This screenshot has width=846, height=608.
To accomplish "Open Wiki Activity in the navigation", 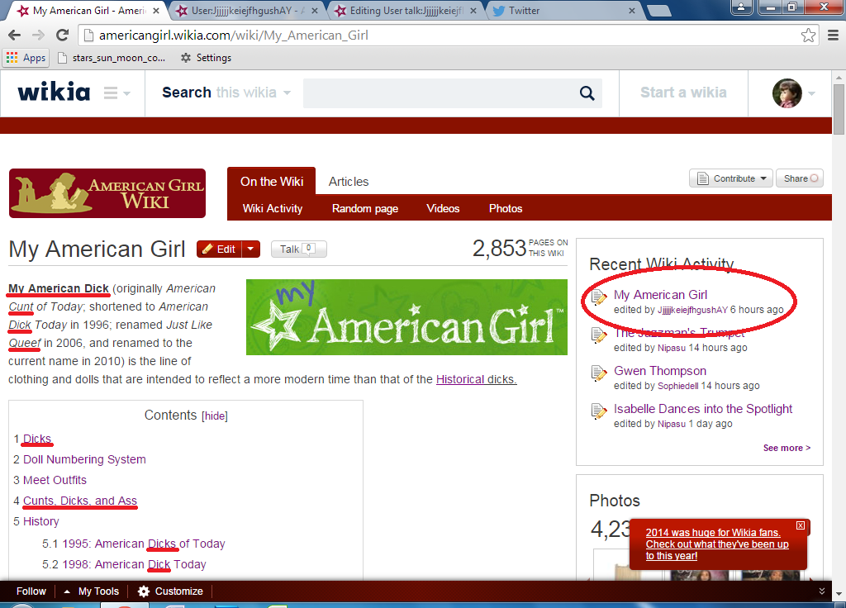I will click(x=273, y=209).
